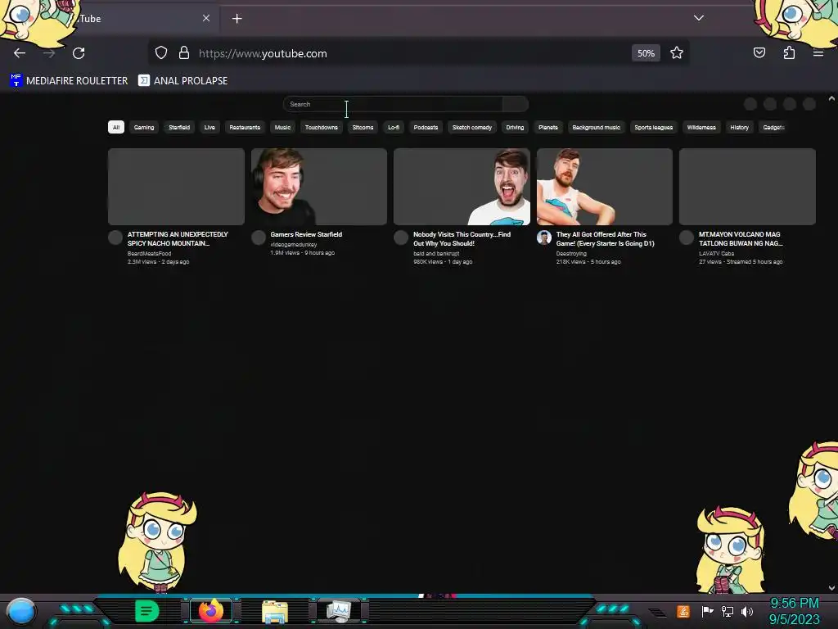Open the extensions puzzle icon
The width and height of the screenshot is (838, 629).
pos(789,53)
